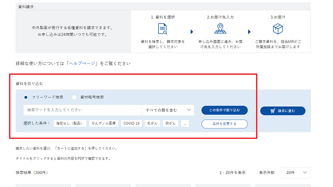Open the 20件 display count dropdown
The width and height of the screenshot is (333, 187).
pos(296,172)
